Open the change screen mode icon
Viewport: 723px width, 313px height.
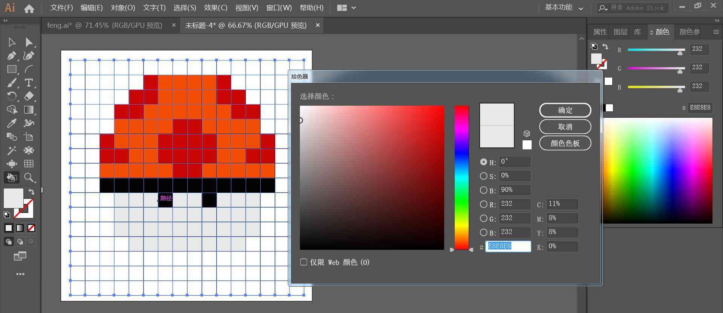click(20, 256)
